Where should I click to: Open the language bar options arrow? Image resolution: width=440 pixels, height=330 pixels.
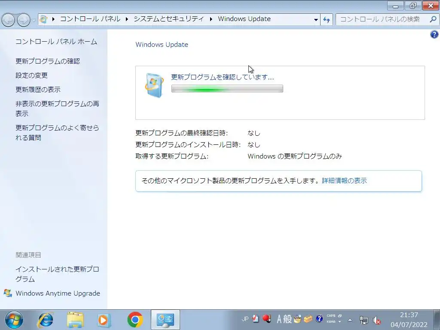[x=339, y=321]
